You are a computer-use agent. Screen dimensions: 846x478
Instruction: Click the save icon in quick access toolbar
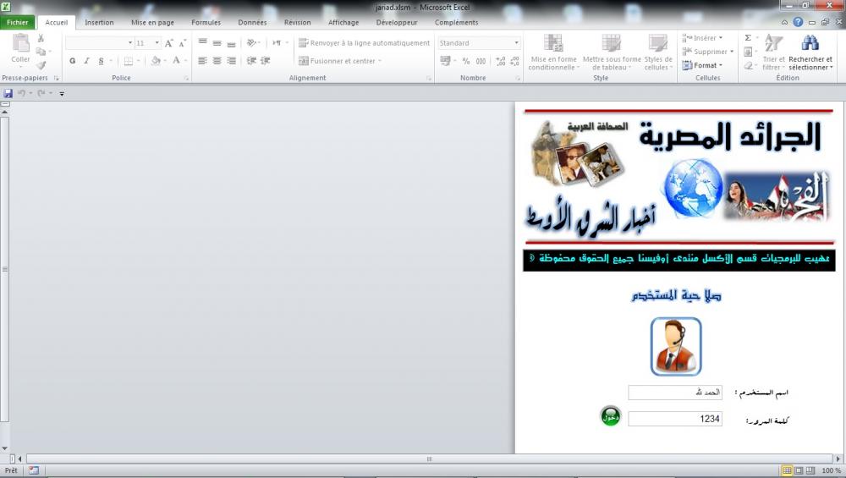click(x=8, y=93)
